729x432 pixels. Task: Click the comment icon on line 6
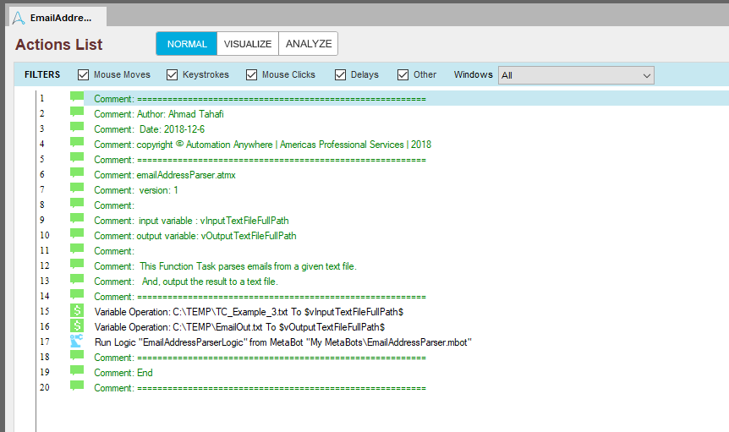(77, 174)
